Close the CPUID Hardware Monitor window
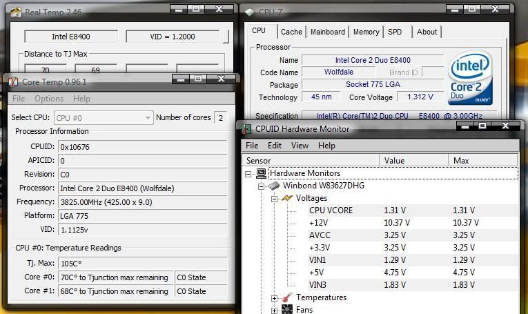Viewport: 528px width, 314px height. (505, 126)
